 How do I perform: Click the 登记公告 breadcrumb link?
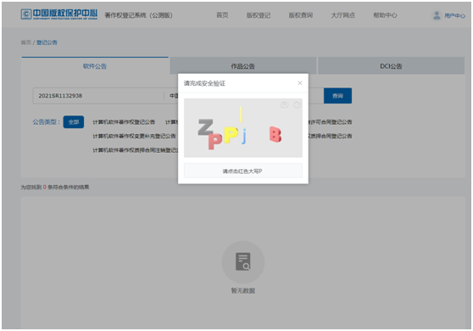point(47,42)
